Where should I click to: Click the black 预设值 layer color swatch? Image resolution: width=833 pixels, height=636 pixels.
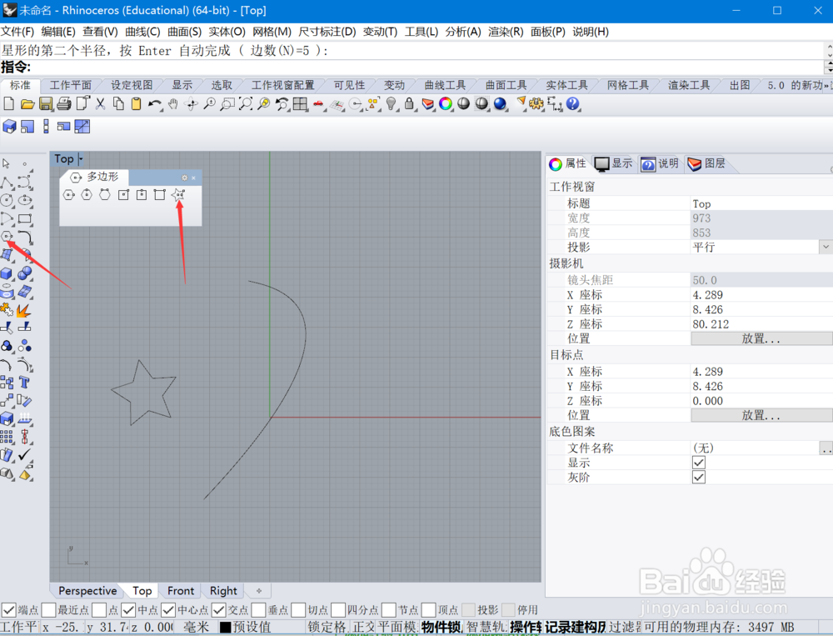pyautogui.click(x=225, y=627)
